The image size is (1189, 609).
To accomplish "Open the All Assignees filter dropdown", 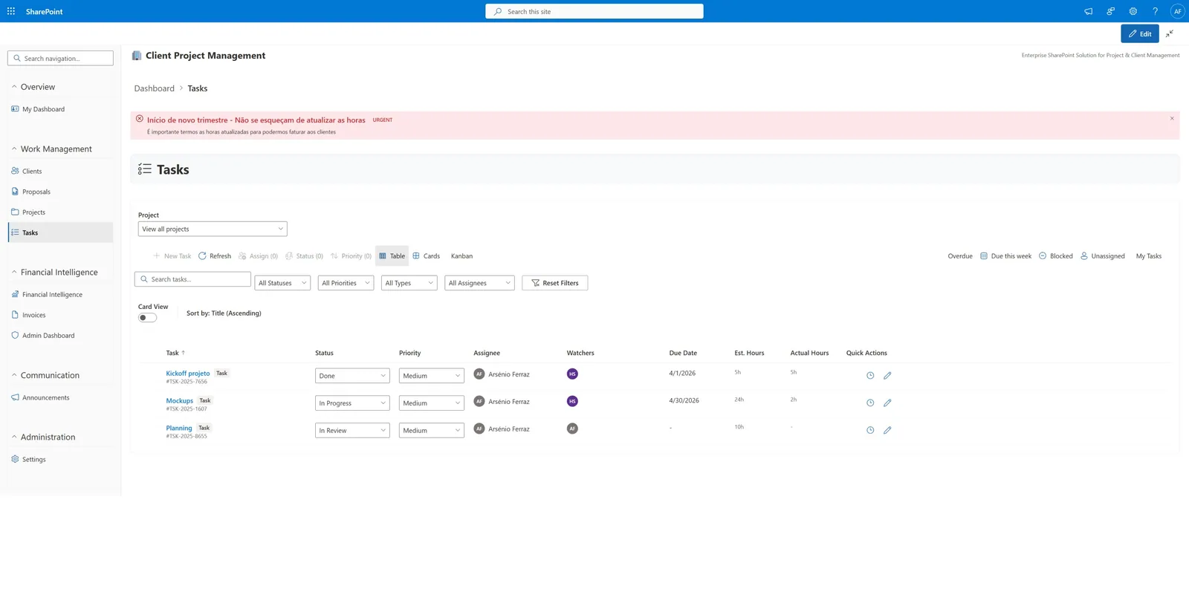I will (479, 283).
